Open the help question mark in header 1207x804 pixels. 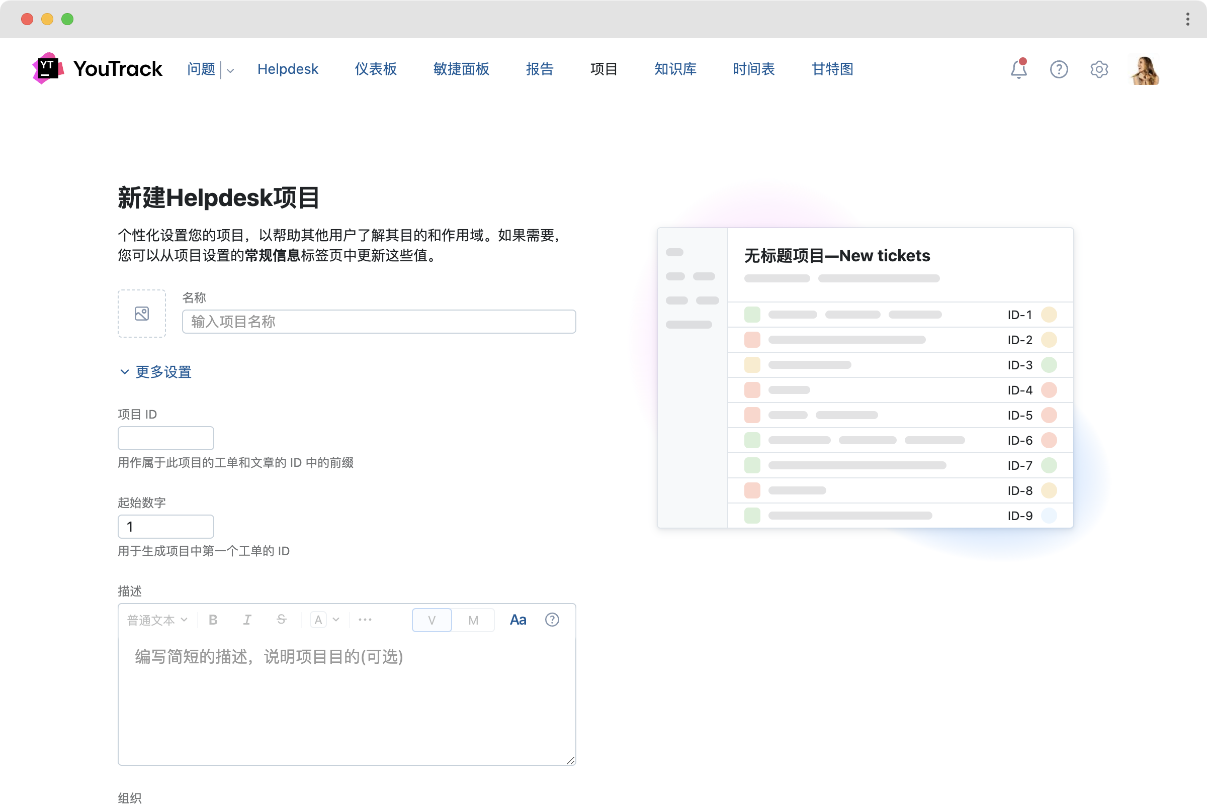point(1059,69)
